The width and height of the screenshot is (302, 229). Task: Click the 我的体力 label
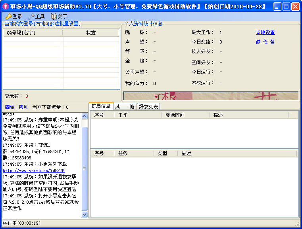click(x=137, y=83)
